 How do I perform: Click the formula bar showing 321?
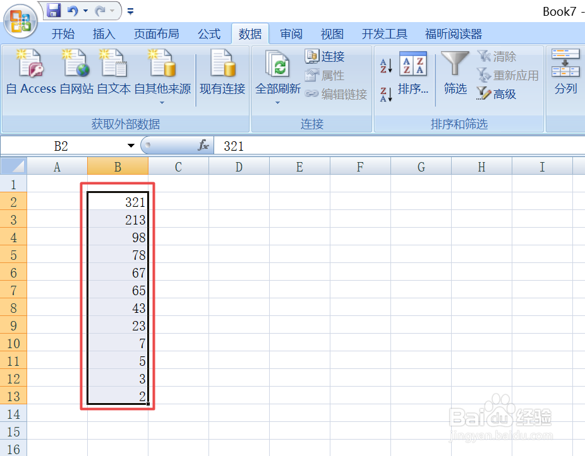pos(399,146)
